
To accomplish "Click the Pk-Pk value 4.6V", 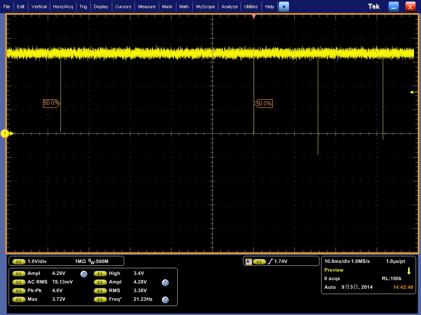I will click(x=57, y=291).
